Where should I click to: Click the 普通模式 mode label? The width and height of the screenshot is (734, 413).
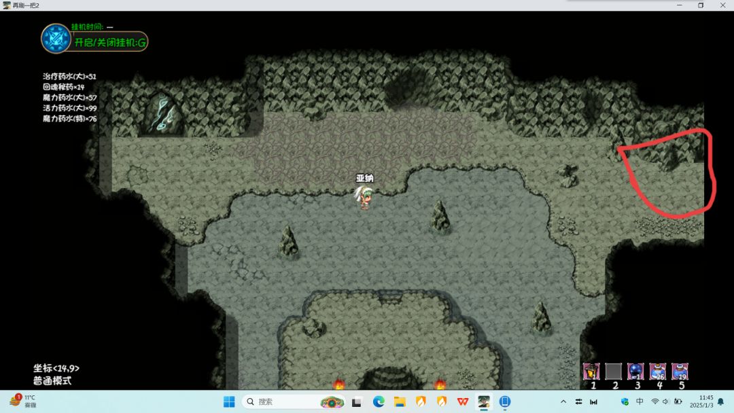(x=52, y=380)
